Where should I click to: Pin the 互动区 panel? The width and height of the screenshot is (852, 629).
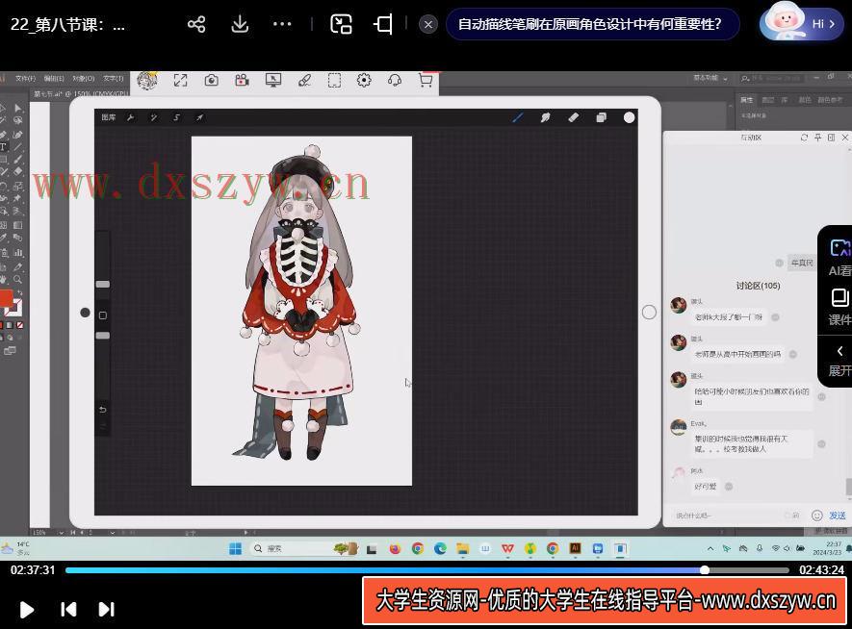817,138
